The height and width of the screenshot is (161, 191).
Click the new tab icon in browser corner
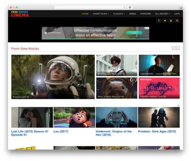point(181,8)
